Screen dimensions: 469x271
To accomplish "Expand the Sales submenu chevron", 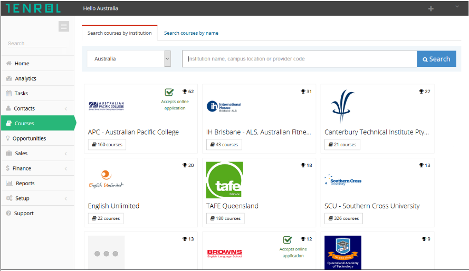I will point(66,154).
